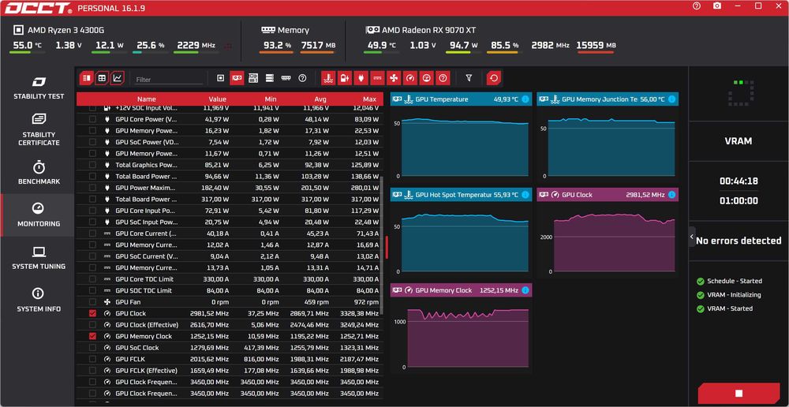This screenshot has height=407, width=789.
Task: Check the GPU SoC Clock checkbox
Action: point(92,348)
